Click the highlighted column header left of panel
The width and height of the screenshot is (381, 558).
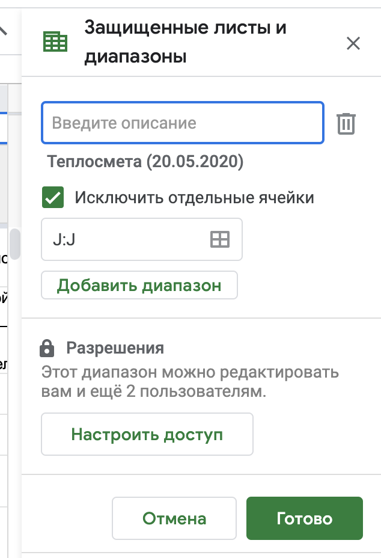coord(4,96)
